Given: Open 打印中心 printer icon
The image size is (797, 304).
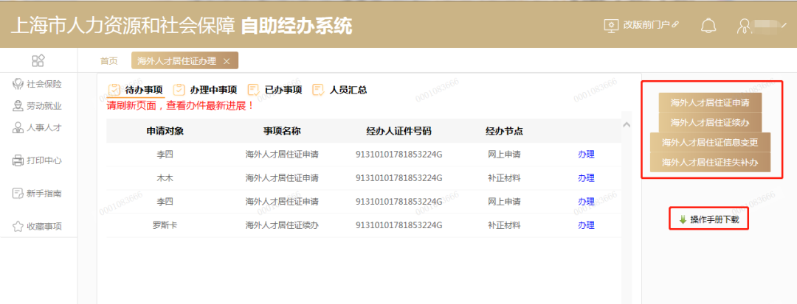Looking at the screenshot, I should click(18, 160).
